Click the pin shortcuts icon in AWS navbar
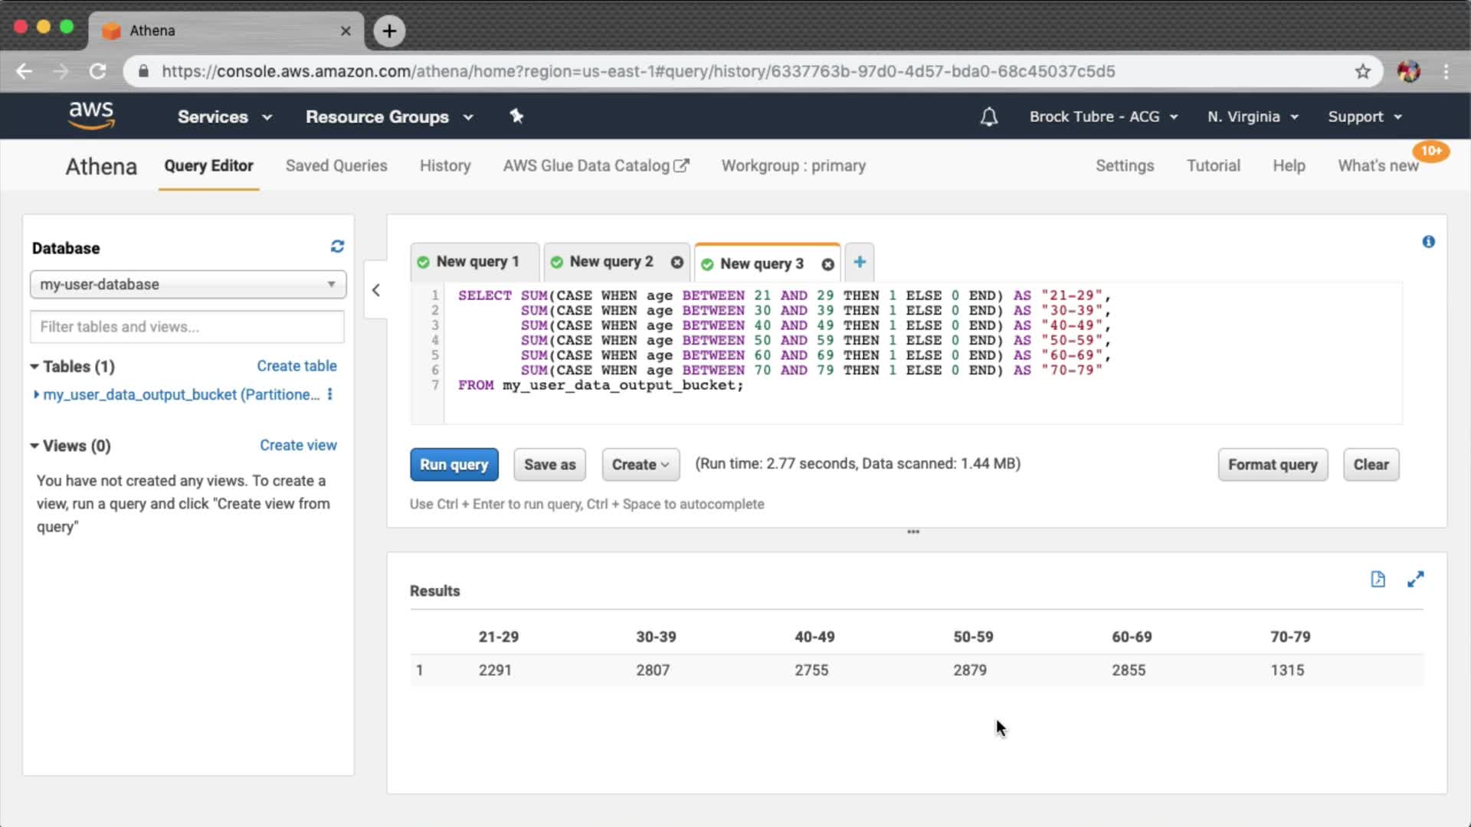1471x827 pixels. [516, 116]
